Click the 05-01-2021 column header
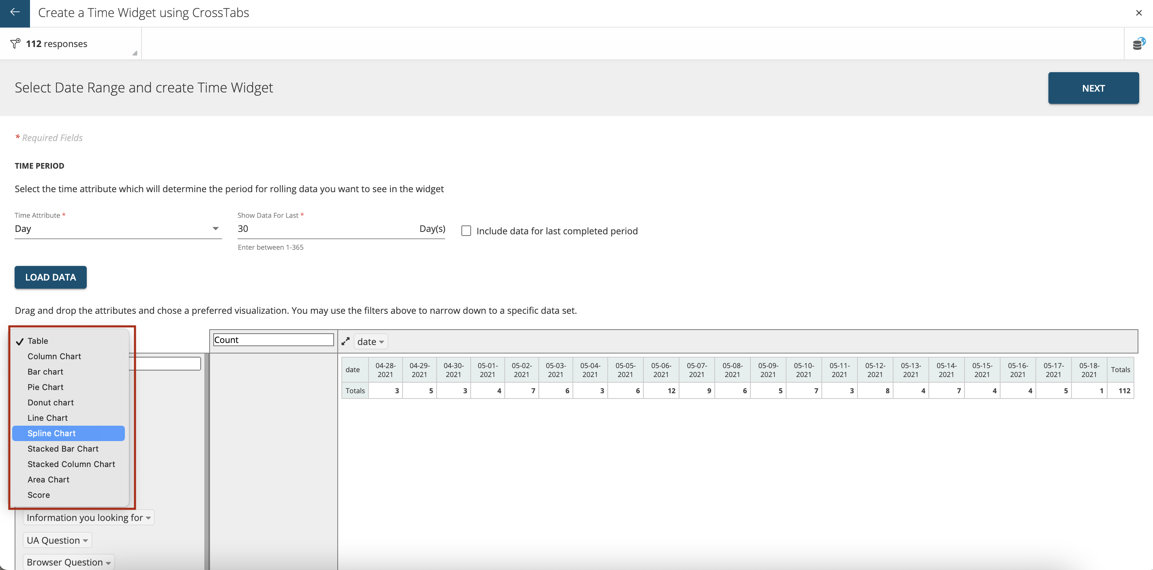 [x=487, y=370]
